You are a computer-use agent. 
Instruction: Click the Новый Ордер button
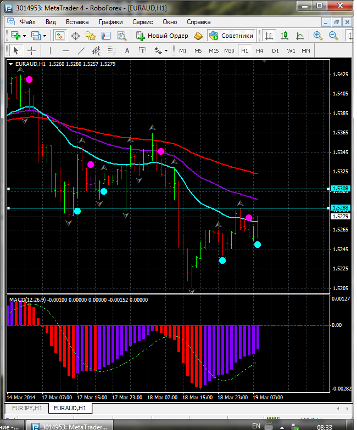click(x=163, y=36)
